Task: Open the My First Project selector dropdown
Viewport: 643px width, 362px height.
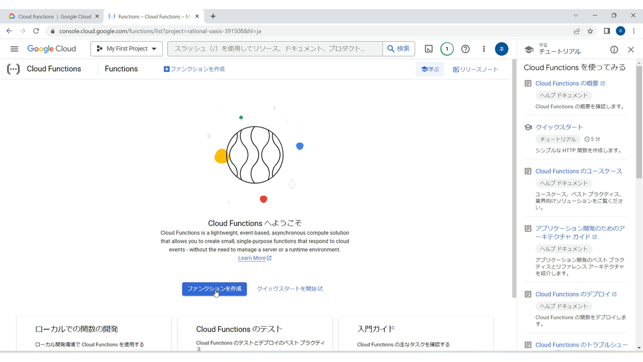Action: tap(127, 49)
